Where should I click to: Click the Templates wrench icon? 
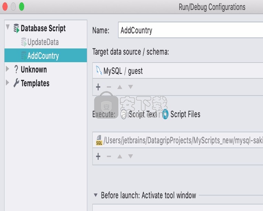[x=16, y=83]
